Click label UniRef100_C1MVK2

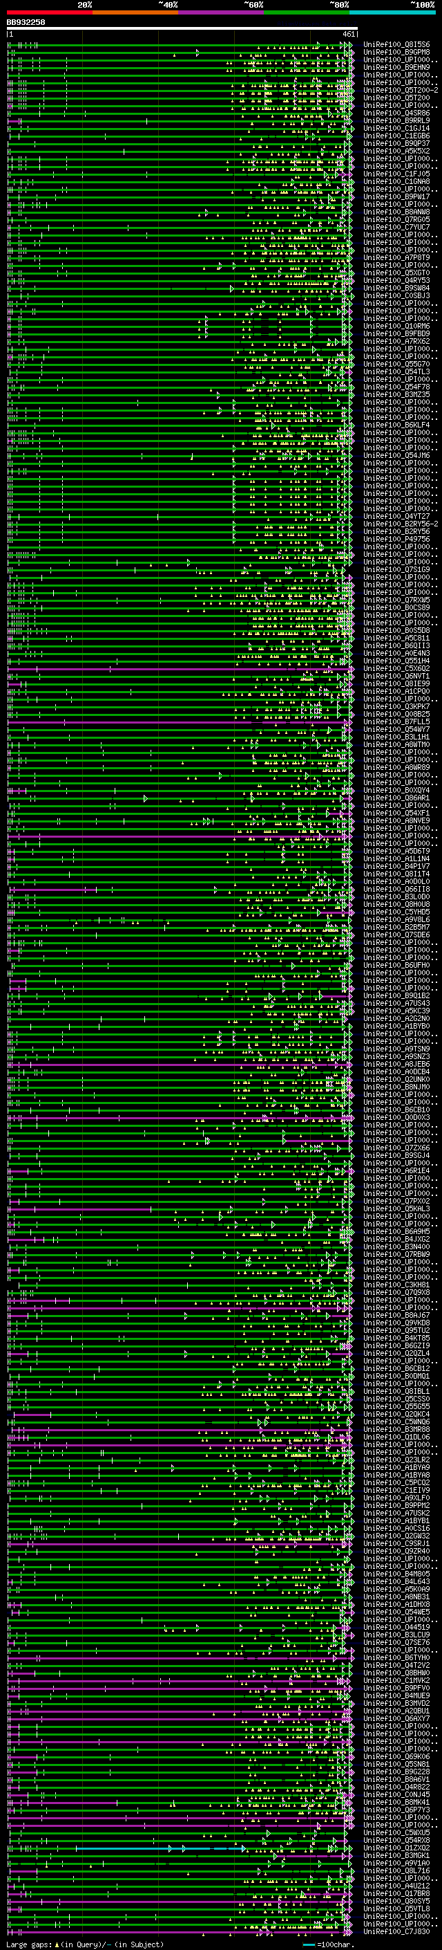[x=396, y=1680]
